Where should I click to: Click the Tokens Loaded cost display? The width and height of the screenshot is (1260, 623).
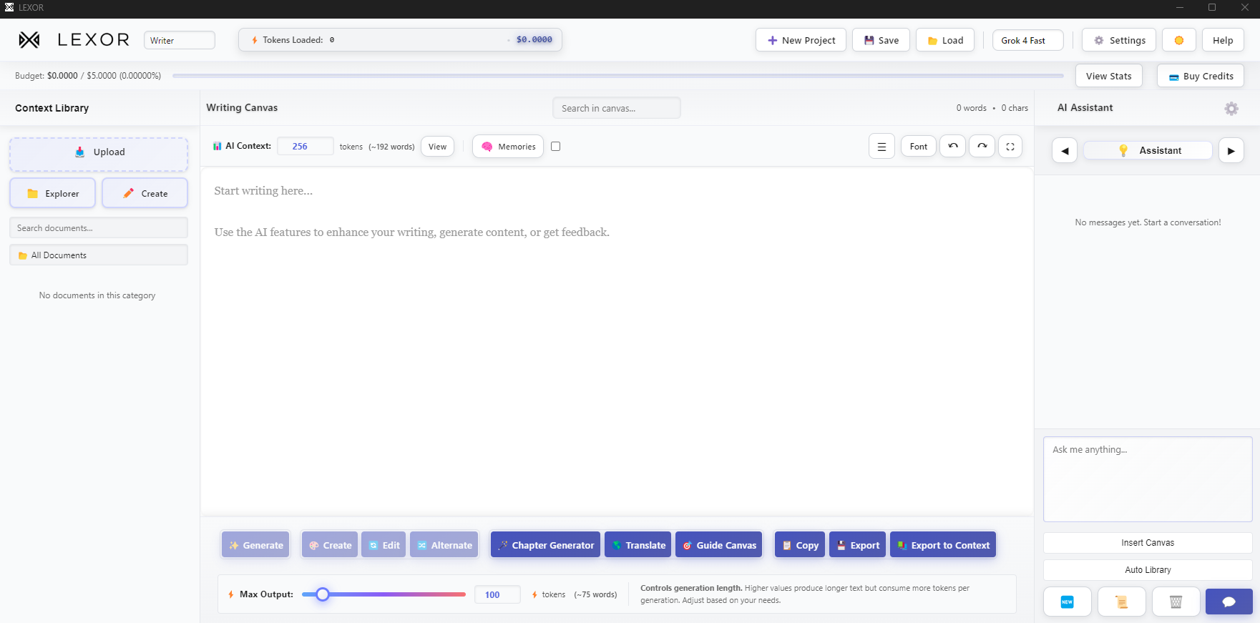click(x=400, y=40)
